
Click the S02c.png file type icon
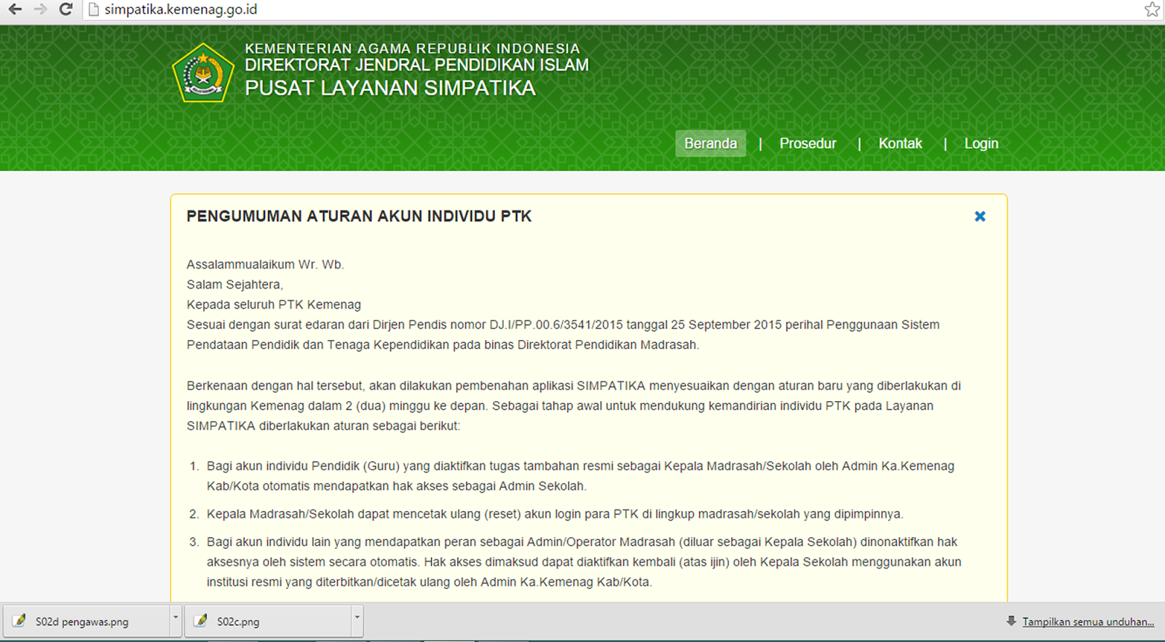point(200,621)
